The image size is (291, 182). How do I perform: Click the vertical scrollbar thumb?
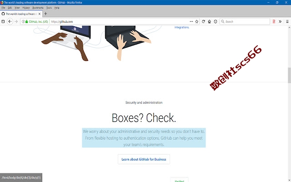click(289, 76)
